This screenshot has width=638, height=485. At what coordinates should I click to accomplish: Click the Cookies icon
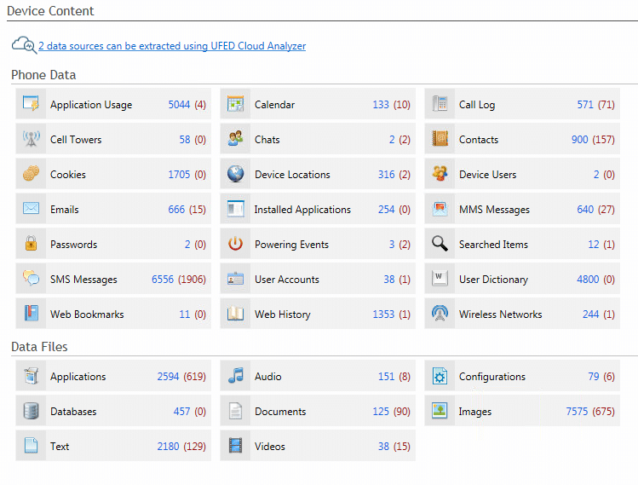32,175
